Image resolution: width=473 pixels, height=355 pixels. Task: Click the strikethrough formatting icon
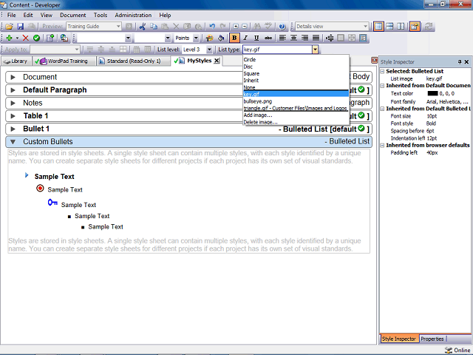(x=268, y=38)
